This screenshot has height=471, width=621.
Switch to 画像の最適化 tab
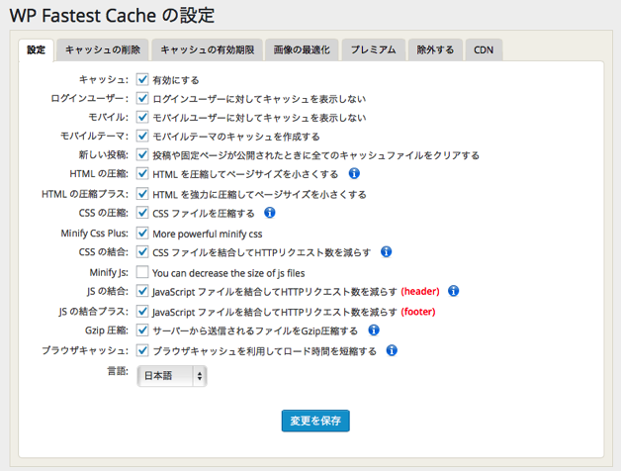(x=302, y=49)
